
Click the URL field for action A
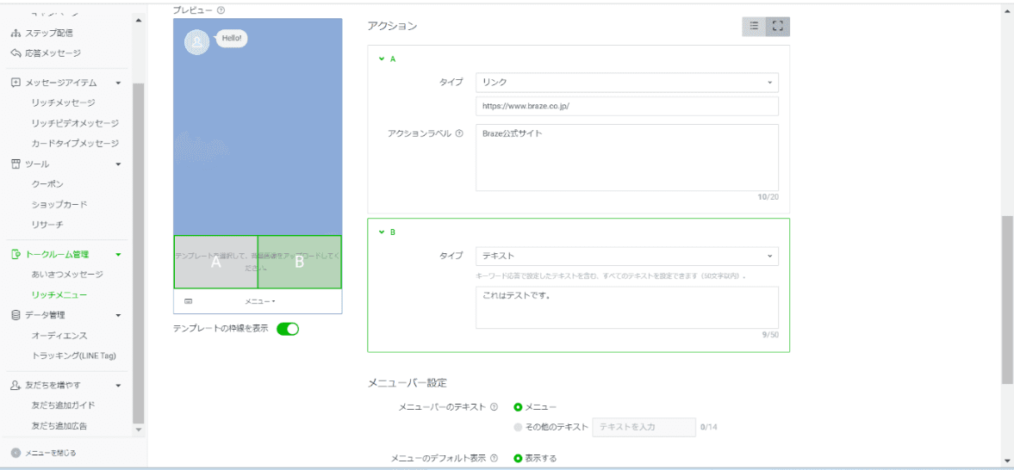626,107
